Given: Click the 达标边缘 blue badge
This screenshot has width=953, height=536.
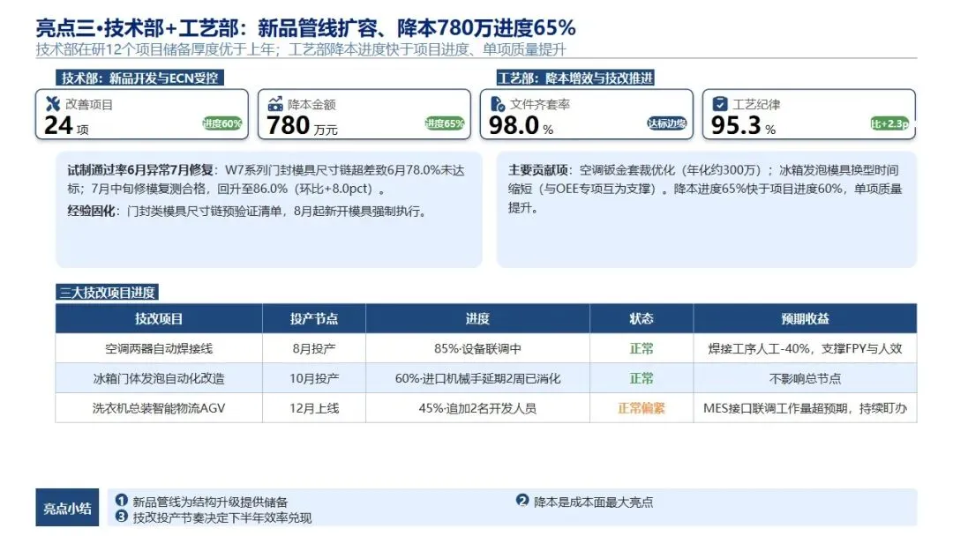Looking at the screenshot, I should coord(667,123).
